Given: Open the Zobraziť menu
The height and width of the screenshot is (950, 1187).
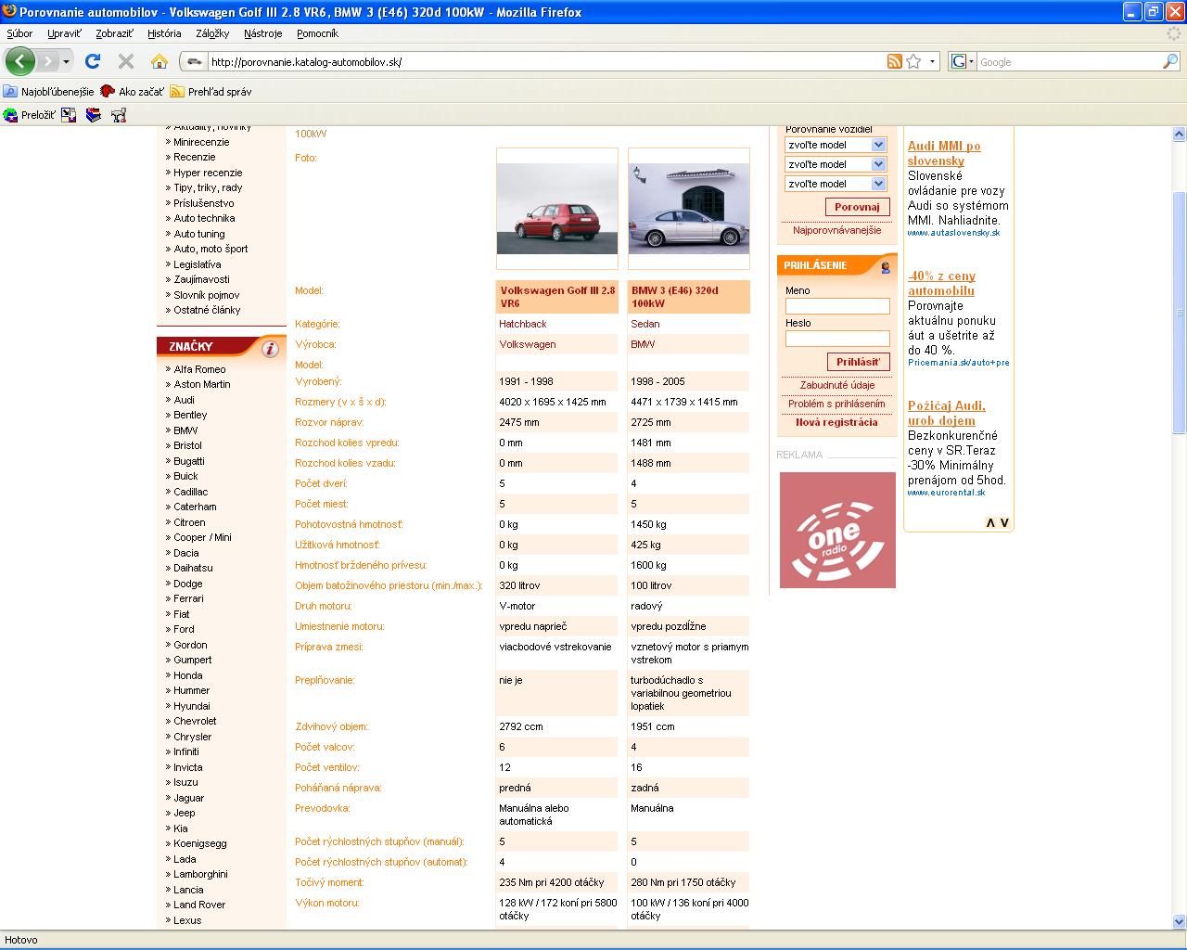Looking at the screenshot, I should coord(114,33).
